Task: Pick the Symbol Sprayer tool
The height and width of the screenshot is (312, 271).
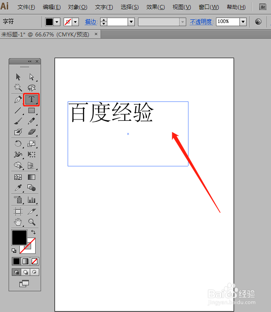Action: point(18,200)
